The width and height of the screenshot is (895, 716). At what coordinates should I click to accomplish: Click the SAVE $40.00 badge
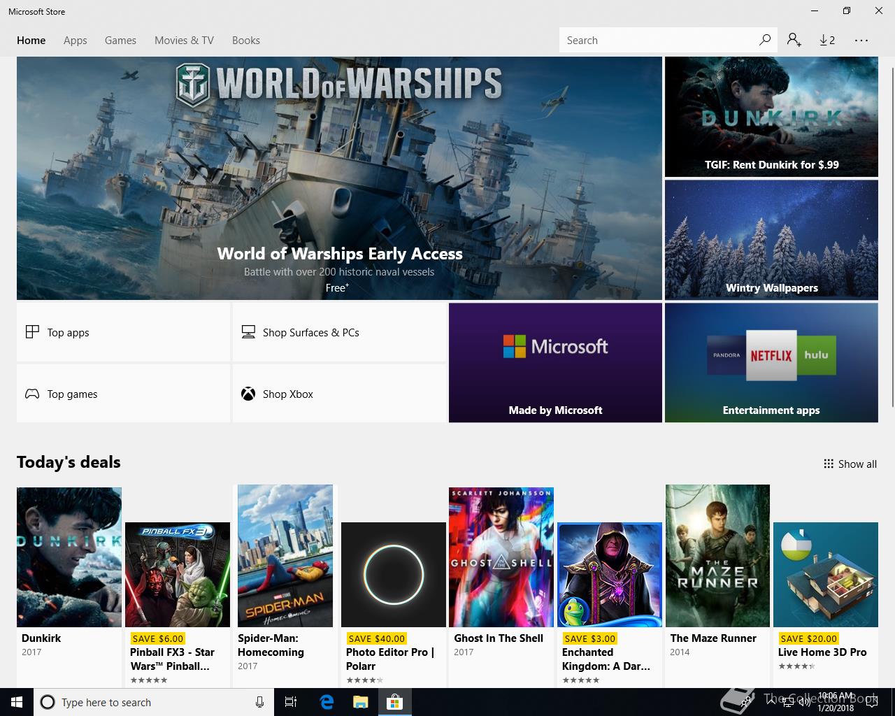click(x=376, y=638)
